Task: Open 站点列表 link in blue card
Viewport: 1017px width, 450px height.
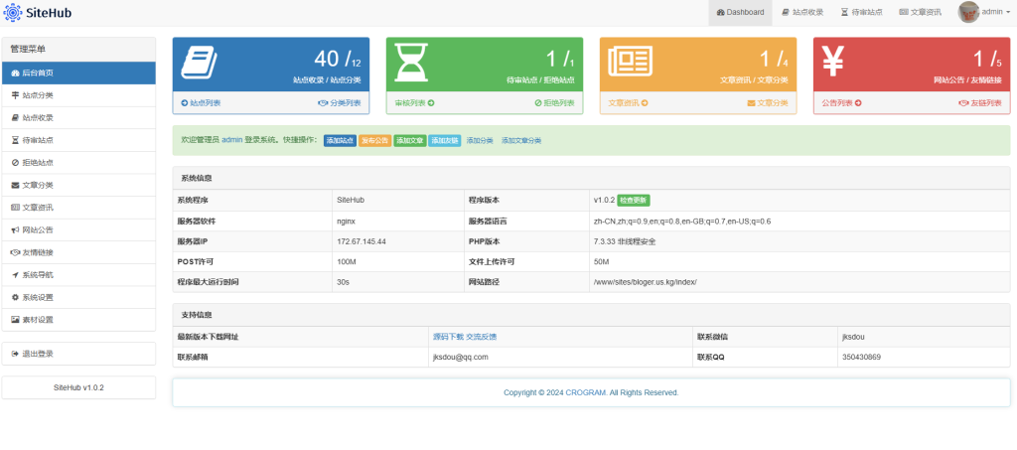Action: [x=201, y=103]
